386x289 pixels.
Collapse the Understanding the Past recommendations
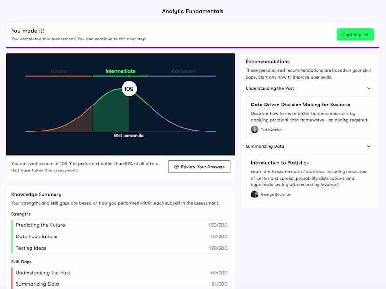coord(369,88)
